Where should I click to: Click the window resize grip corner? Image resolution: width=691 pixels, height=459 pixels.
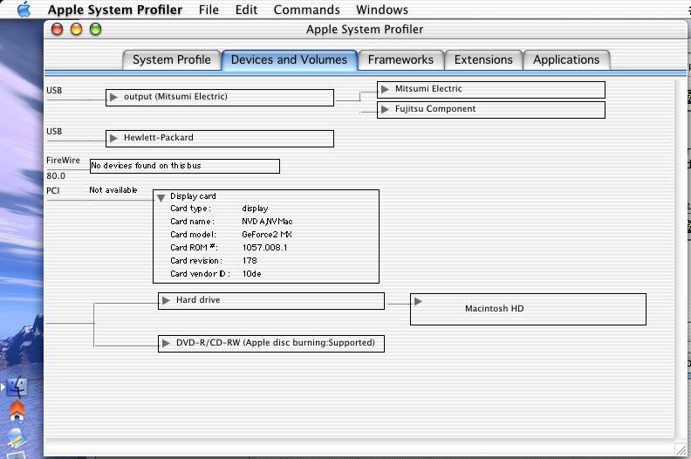(681, 449)
